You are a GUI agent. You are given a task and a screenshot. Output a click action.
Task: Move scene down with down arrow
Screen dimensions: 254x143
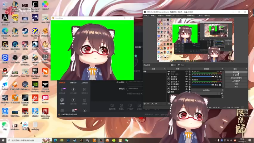point(156,104)
